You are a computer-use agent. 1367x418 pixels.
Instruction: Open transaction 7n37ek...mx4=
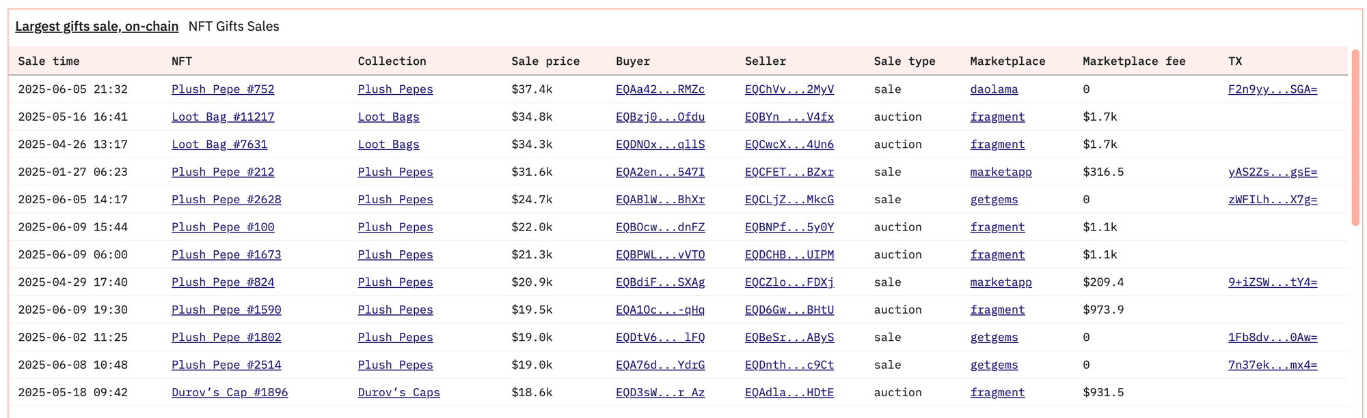(1272, 365)
